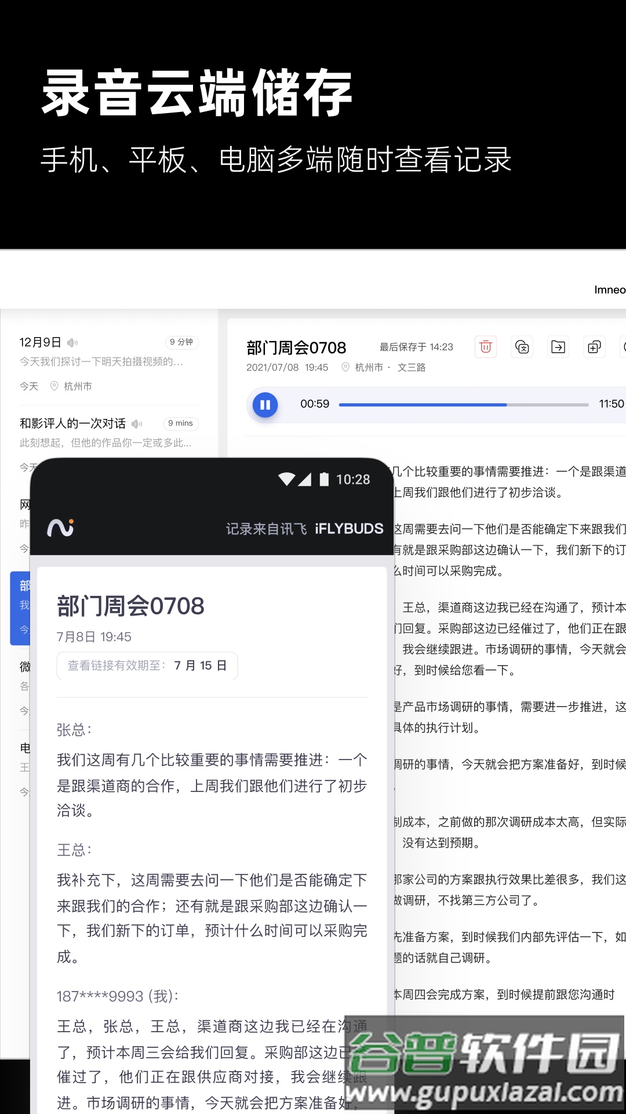The width and height of the screenshot is (626, 1114).
Task: Click speaker icon beside 和影评人的一次对话
Action: click(137, 424)
